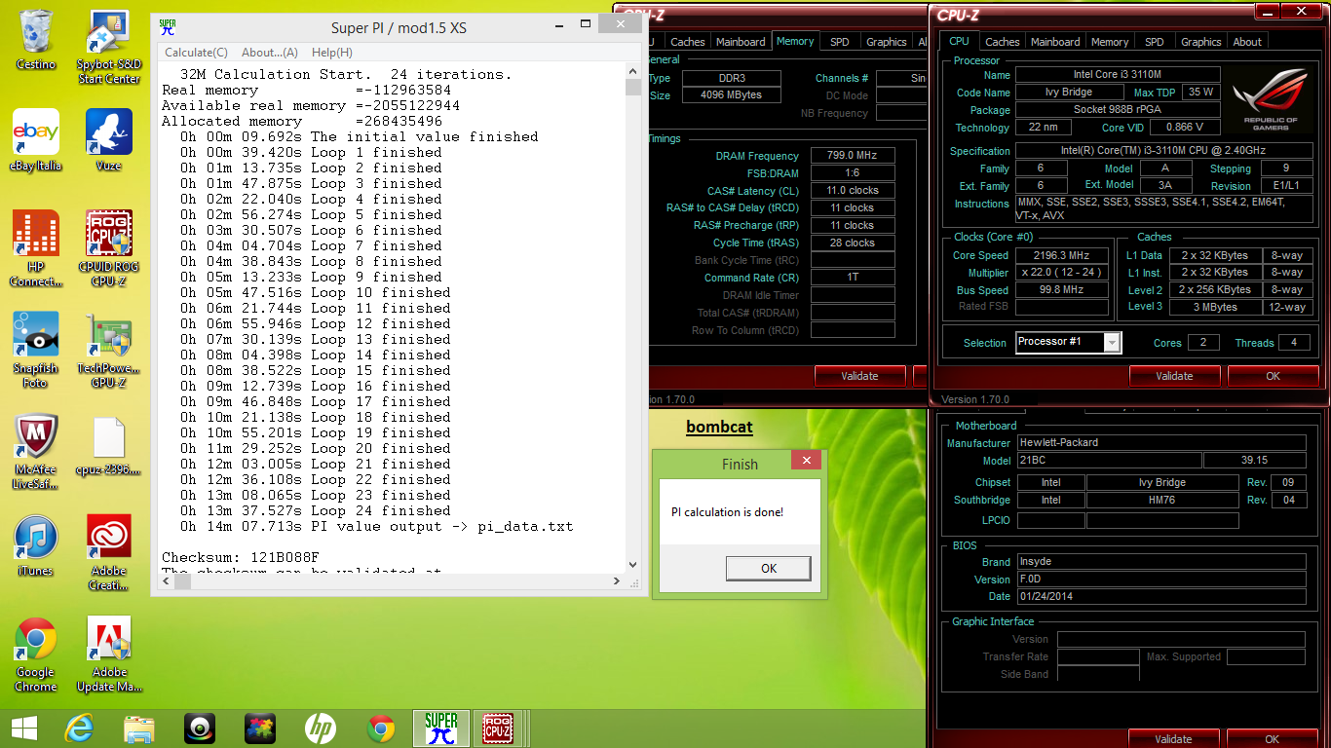Open SPD tab in the back CPU-Z Memory window

pos(839,42)
